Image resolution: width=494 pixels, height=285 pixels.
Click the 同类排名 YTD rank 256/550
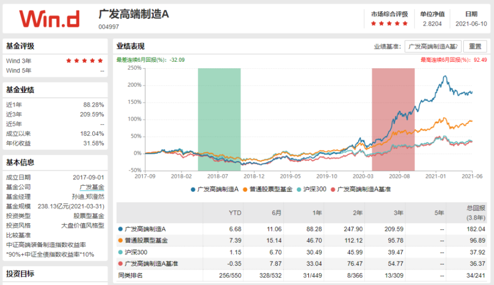pyautogui.click(x=230, y=276)
